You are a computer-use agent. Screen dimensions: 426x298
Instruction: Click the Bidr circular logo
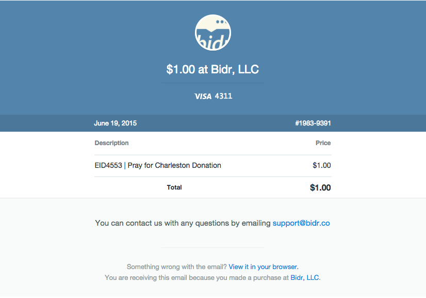click(x=212, y=33)
